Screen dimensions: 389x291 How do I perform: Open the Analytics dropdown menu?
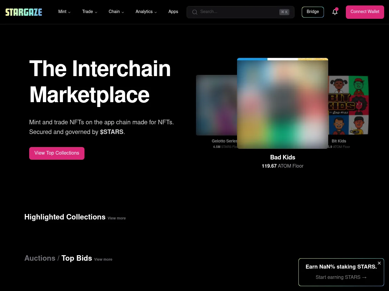click(146, 12)
